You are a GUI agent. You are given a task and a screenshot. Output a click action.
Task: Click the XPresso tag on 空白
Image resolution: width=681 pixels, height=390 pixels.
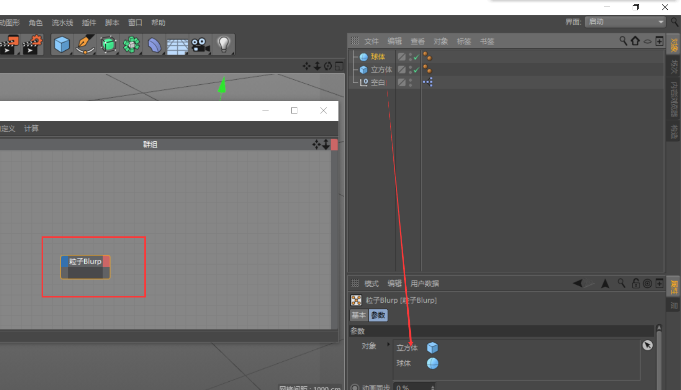click(427, 82)
